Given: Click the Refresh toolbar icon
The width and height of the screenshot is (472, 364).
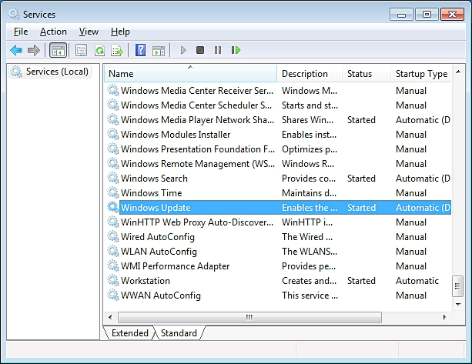Looking at the screenshot, I should click(x=99, y=51).
